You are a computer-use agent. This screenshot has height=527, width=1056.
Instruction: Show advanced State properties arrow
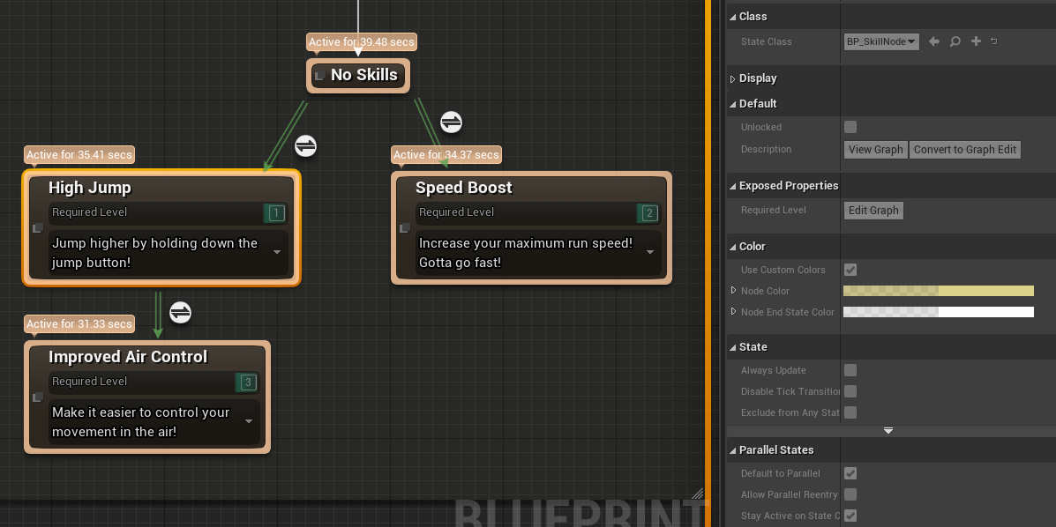point(888,431)
